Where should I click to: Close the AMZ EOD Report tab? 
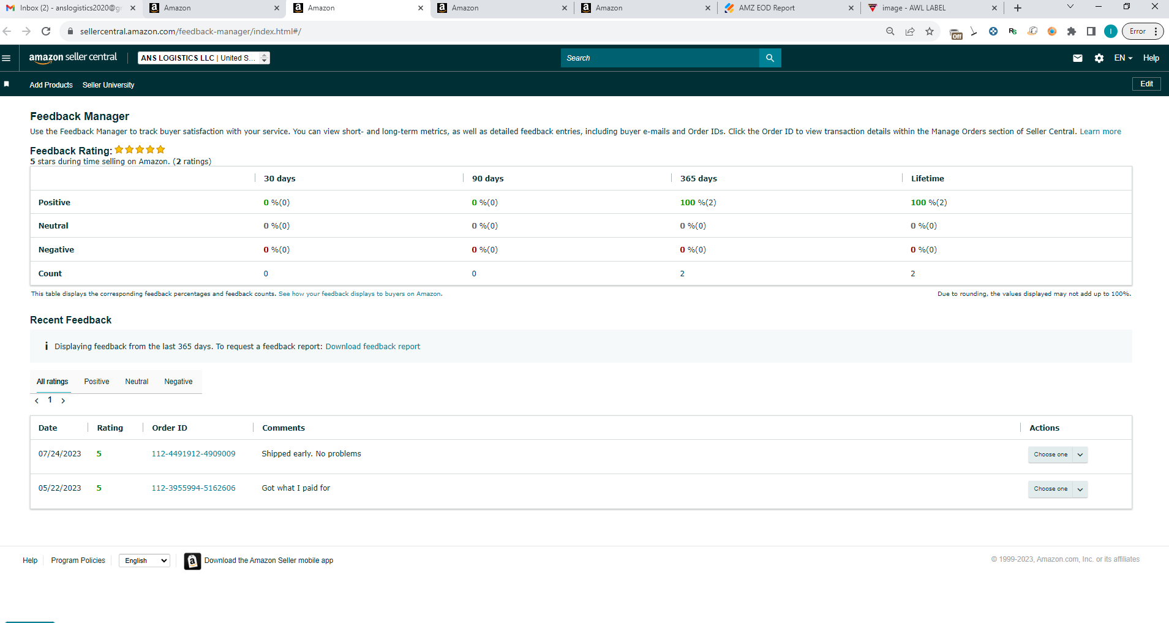[851, 8]
